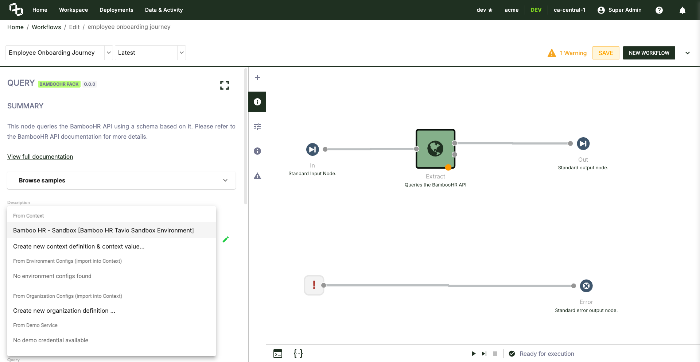Click Workflows breadcrumb link
Viewport: 700px width, 362px height.
coord(46,27)
